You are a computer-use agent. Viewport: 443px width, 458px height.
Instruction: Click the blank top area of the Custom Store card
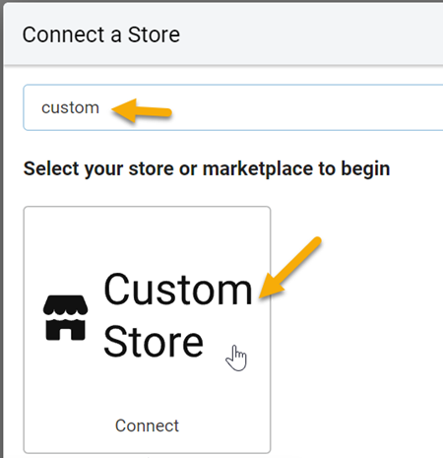click(147, 236)
